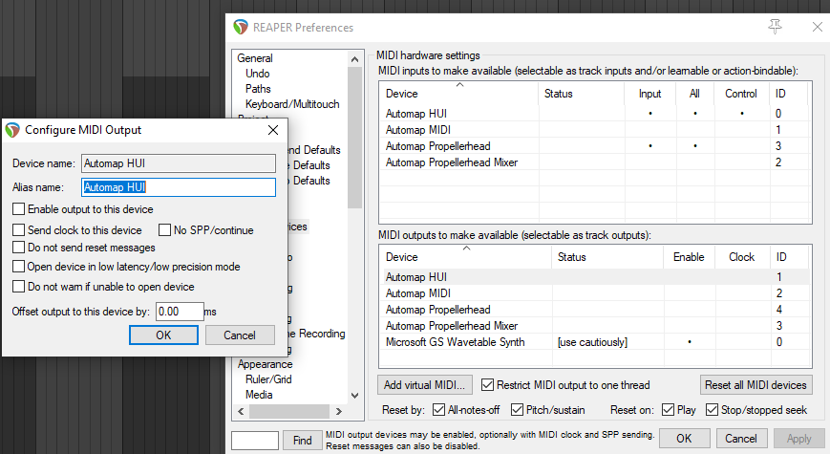830x454 pixels.
Task: Cancel the Configure MIDI Output dialog
Action: 240,335
